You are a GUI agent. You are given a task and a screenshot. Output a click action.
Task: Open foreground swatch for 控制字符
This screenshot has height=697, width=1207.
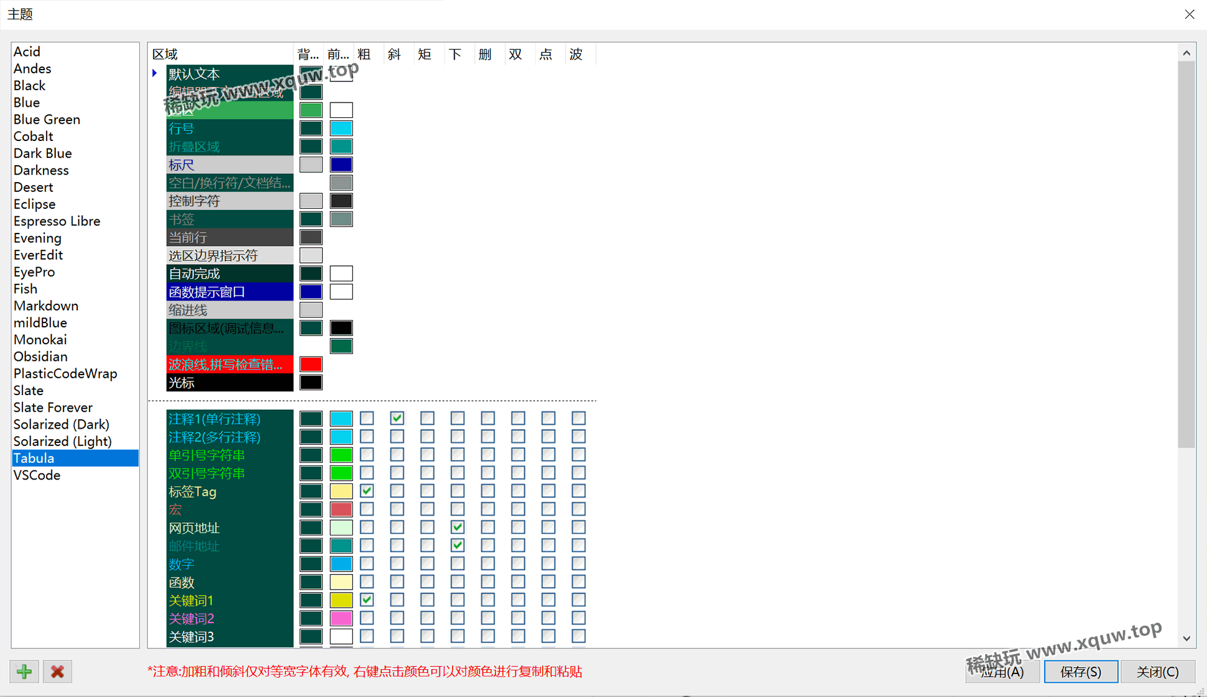(341, 201)
